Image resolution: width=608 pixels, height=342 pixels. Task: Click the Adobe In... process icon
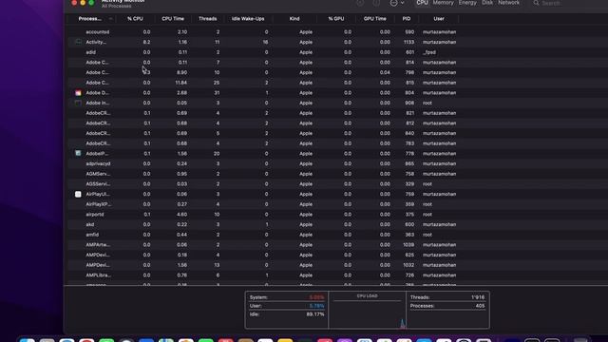pos(78,103)
